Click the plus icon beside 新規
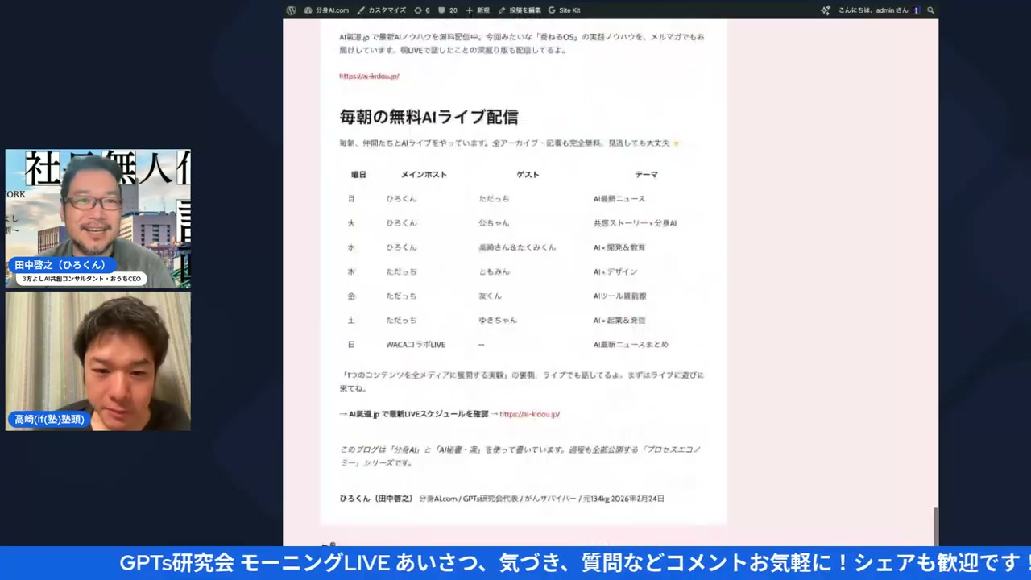Screen dimensions: 1031x580 pyautogui.click(x=469, y=10)
